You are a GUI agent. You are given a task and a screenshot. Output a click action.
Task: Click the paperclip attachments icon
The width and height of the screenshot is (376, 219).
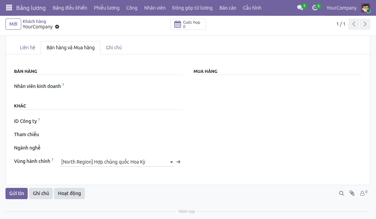coord(352,193)
